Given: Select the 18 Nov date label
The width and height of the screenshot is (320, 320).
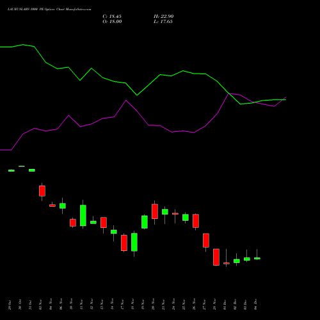Looking at the screenshot, I should pyautogui.click(x=132, y=305).
